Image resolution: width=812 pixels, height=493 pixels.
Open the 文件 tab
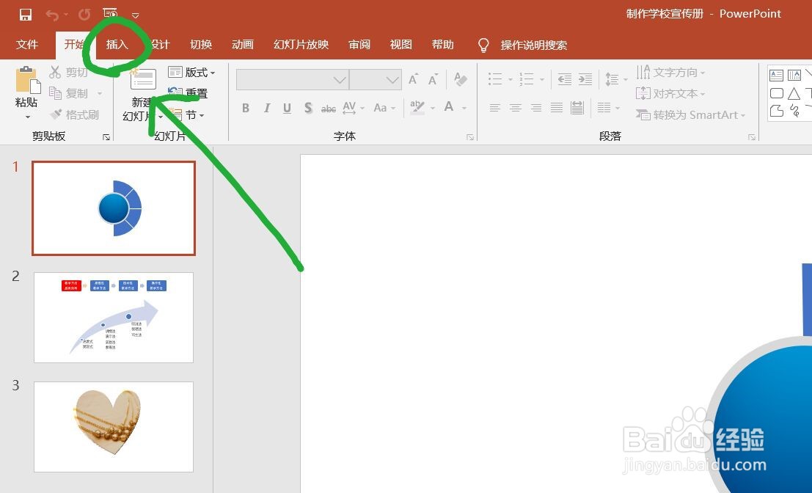[x=27, y=45]
